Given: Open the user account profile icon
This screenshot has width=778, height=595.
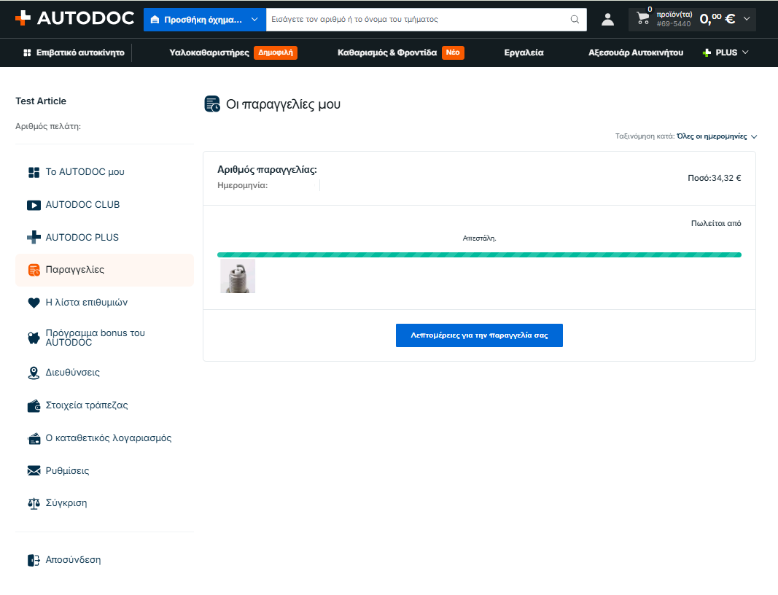Looking at the screenshot, I should click(607, 20).
